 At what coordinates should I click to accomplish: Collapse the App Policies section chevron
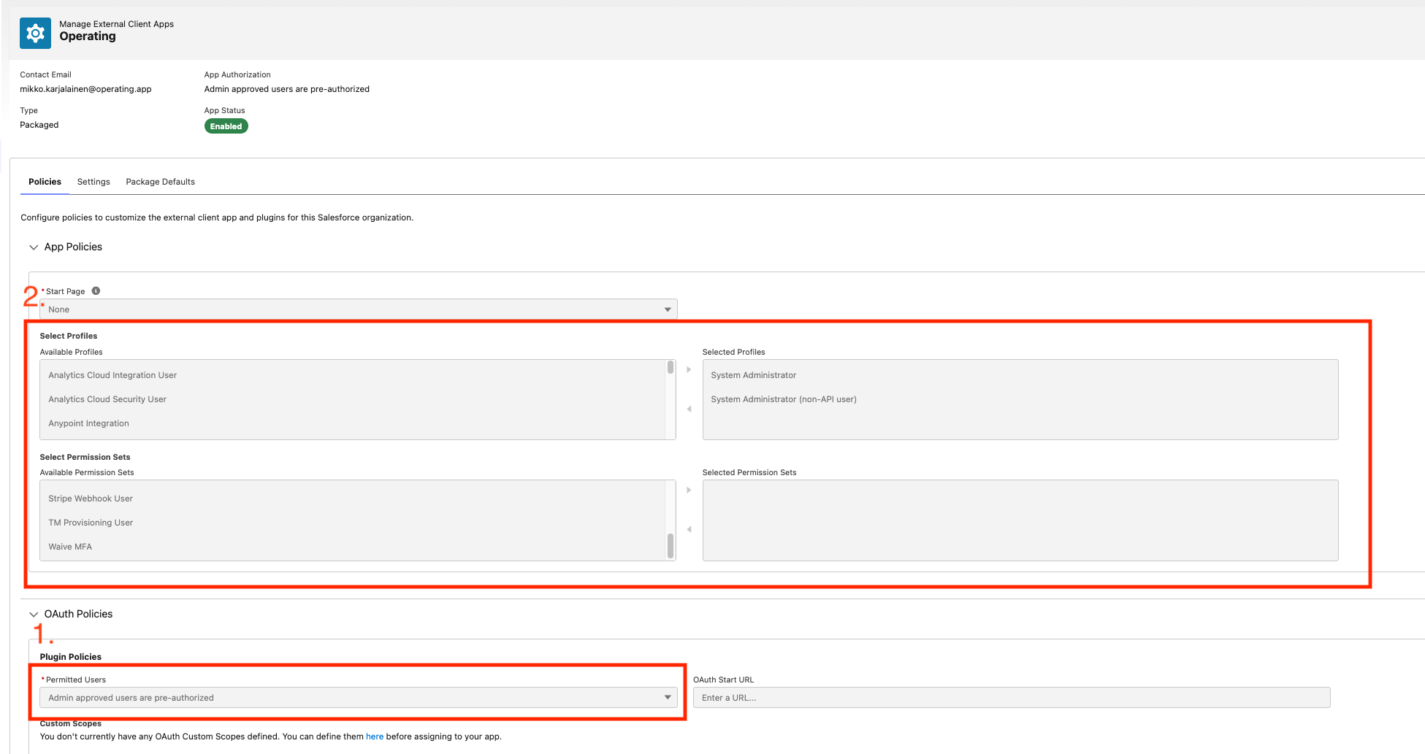point(34,247)
